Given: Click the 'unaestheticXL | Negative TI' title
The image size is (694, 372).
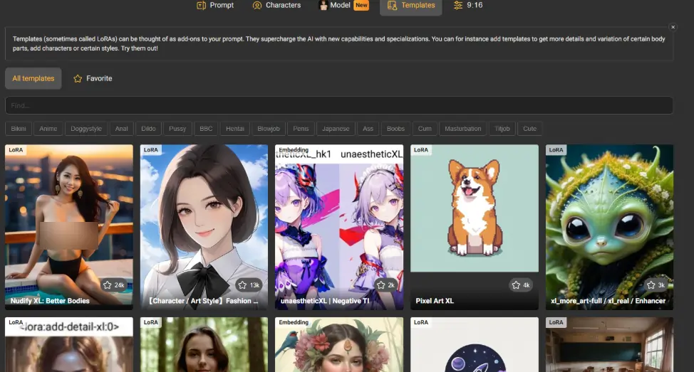Looking at the screenshot, I should [325, 301].
